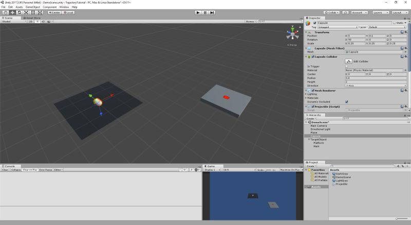Open the Shaded draw mode dropdown
Screen dimensions: 411x225
[x=14, y=22]
